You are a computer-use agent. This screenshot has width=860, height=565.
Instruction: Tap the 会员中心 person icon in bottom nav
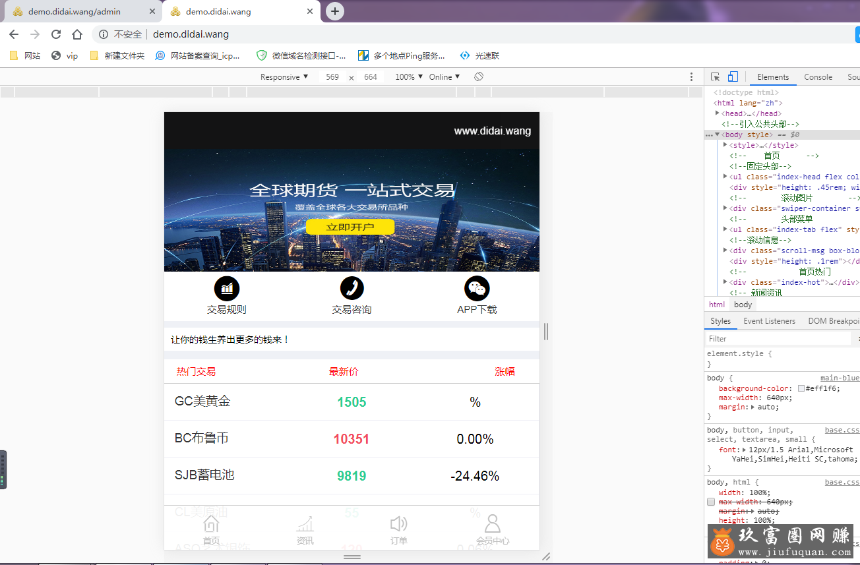click(x=493, y=523)
